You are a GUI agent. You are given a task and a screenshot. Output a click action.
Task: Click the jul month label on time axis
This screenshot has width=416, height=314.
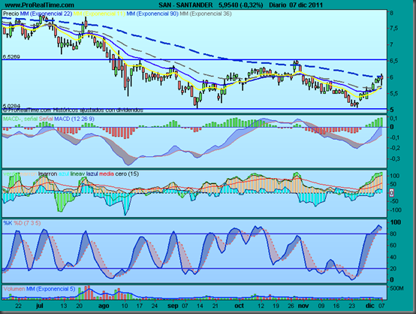pyautogui.click(x=39, y=306)
